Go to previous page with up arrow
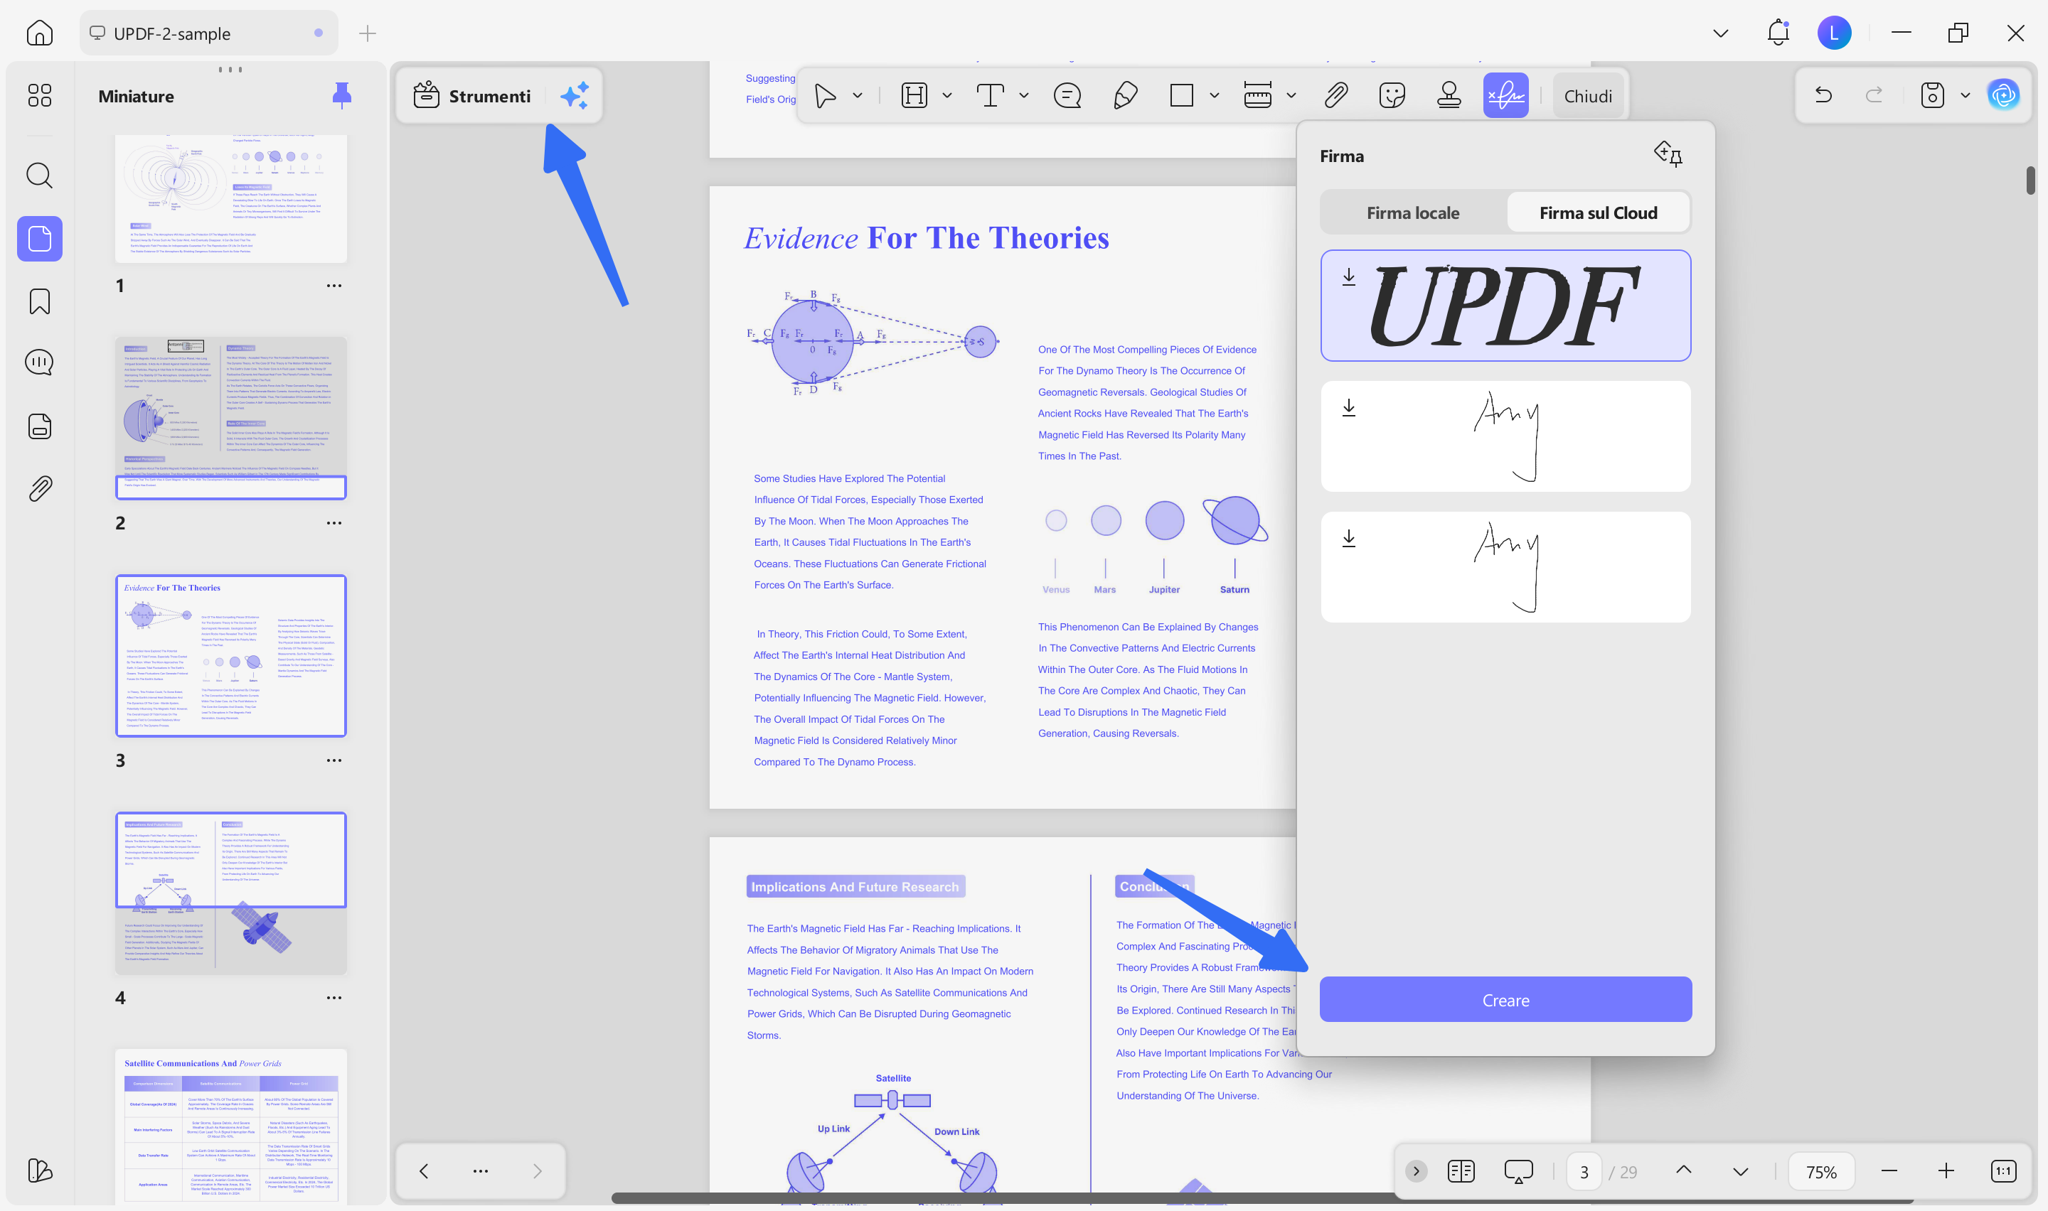Screen dimensions: 2048x1211 coord(1683,1170)
